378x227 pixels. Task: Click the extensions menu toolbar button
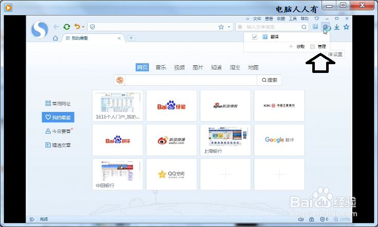(326, 27)
